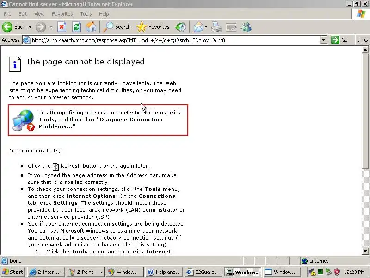Switch to the shield Window taskbar button
The height and width of the screenshot is (278, 370).
pos(124,272)
